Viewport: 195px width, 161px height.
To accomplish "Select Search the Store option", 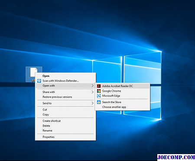I will (x=122, y=102).
